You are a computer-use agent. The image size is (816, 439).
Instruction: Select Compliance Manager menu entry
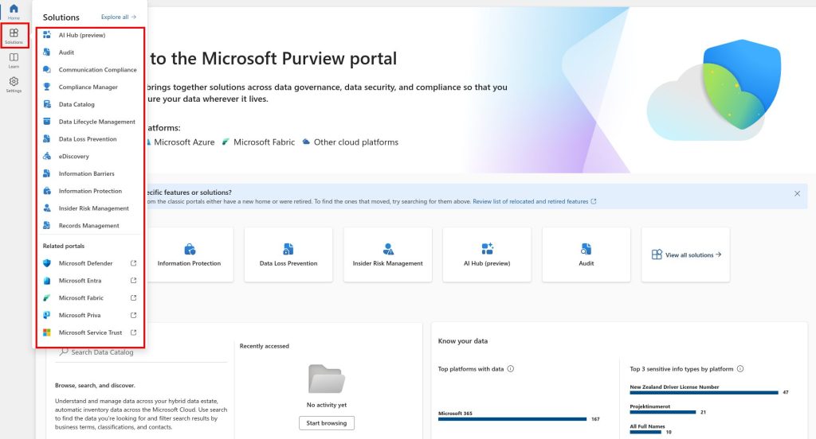click(89, 87)
